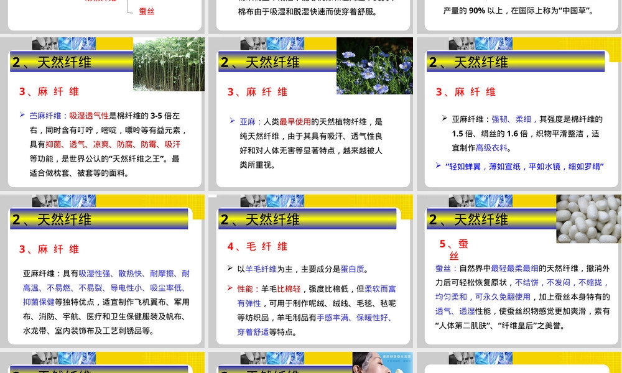Image resolution: width=622 pixels, height=373 pixels.
Task: Click the blue "苎麻纤维：" term
Action: [x=49, y=116]
